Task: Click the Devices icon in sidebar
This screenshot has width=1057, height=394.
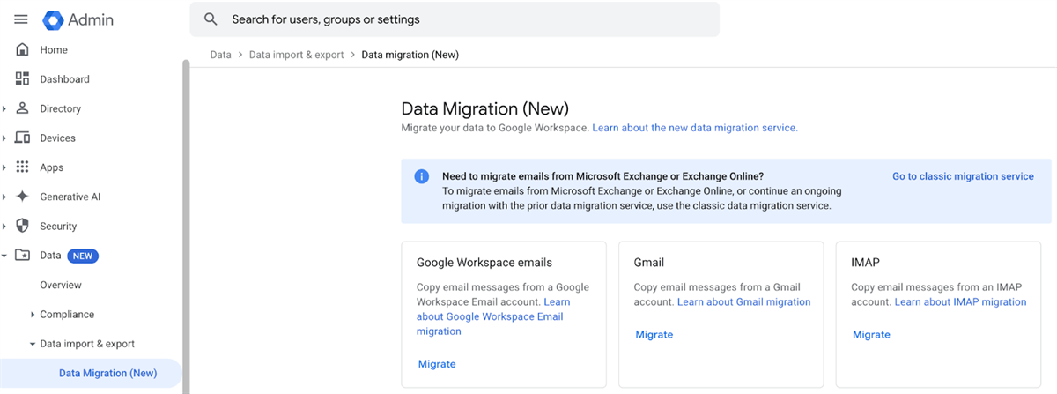Action: pos(23,138)
